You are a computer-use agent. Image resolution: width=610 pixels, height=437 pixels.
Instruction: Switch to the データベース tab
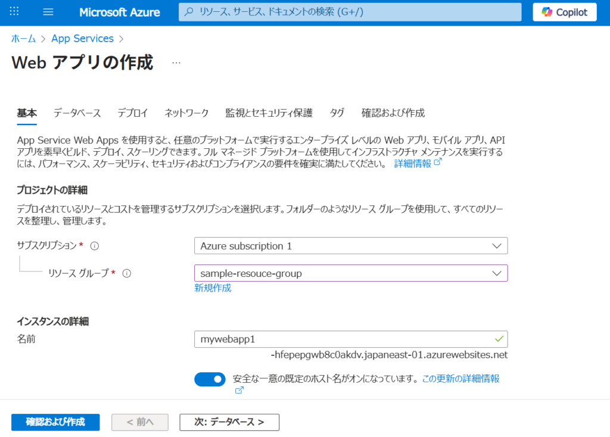[77, 113]
